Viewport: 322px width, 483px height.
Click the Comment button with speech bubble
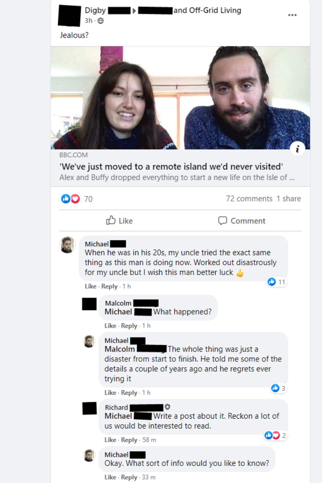click(x=242, y=221)
